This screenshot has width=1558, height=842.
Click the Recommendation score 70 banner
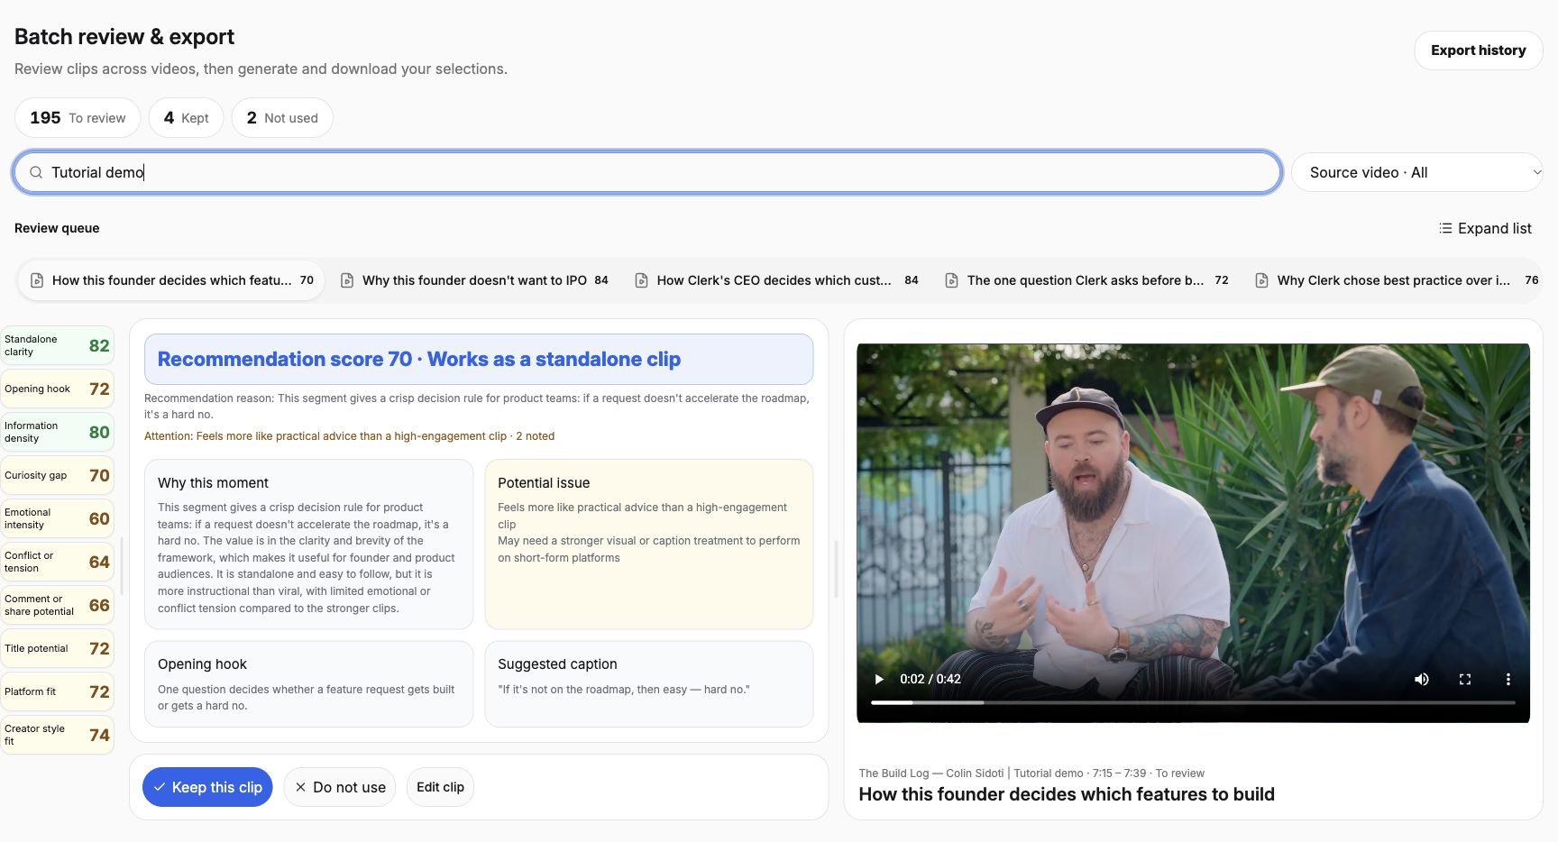click(x=479, y=359)
